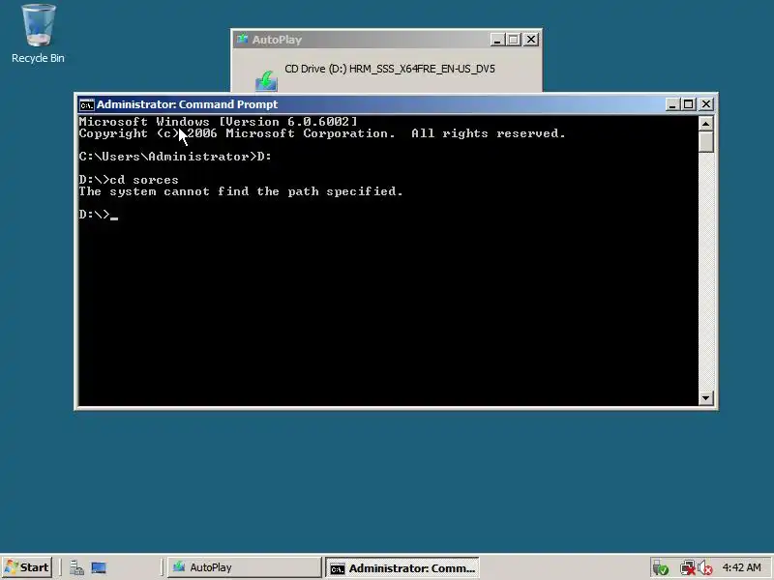This screenshot has width=774, height=580.
Task: Switch to AutoPlay taskbar button
Action: pos(245,567)
